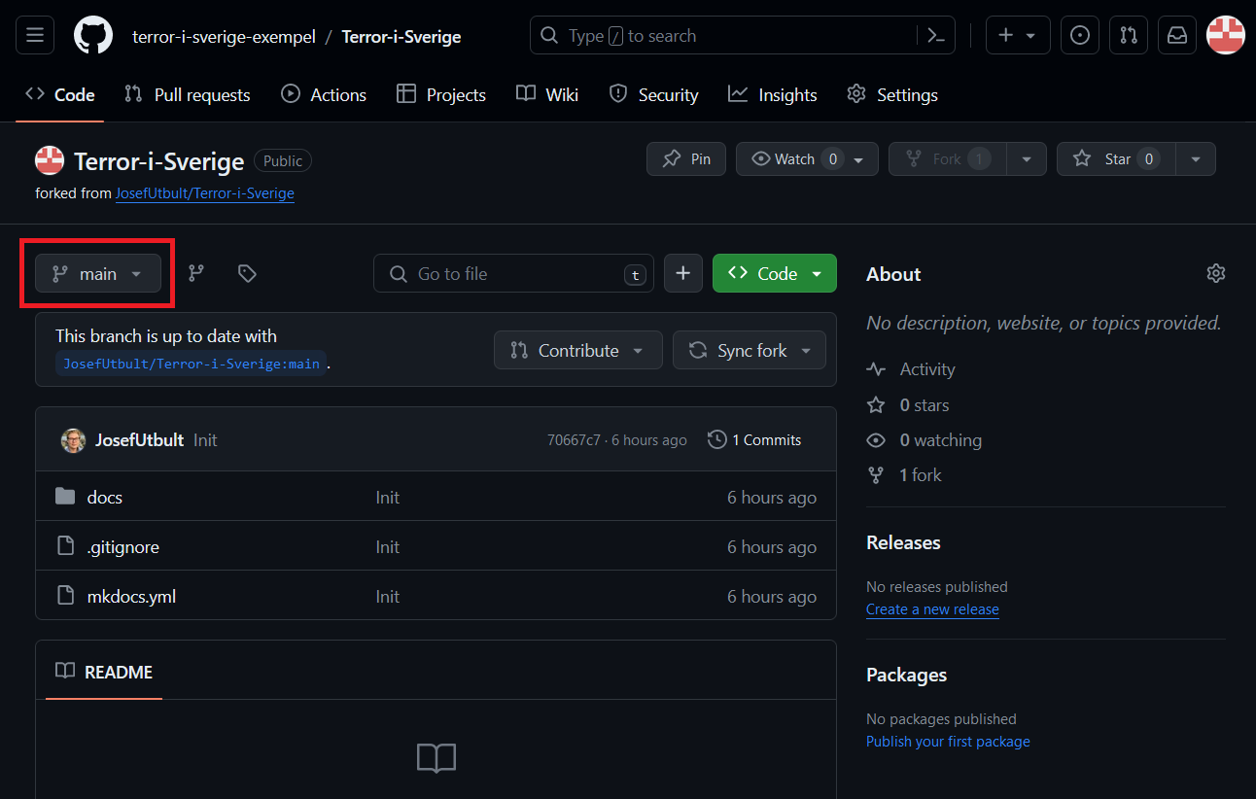1256x799 pixels.
Task: Open the user profile avatar menu
Action: 1226,36
